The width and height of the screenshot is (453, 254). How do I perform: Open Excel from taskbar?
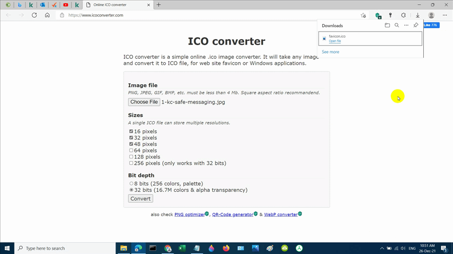pyautogui.click(x=182, y=248)
